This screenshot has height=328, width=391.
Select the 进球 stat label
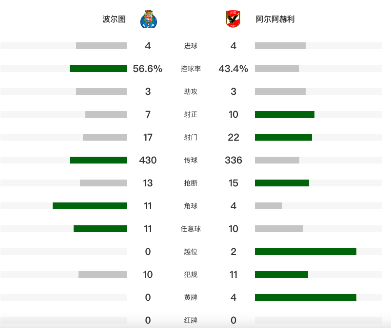pyautogui.click(x=191, y=46)
